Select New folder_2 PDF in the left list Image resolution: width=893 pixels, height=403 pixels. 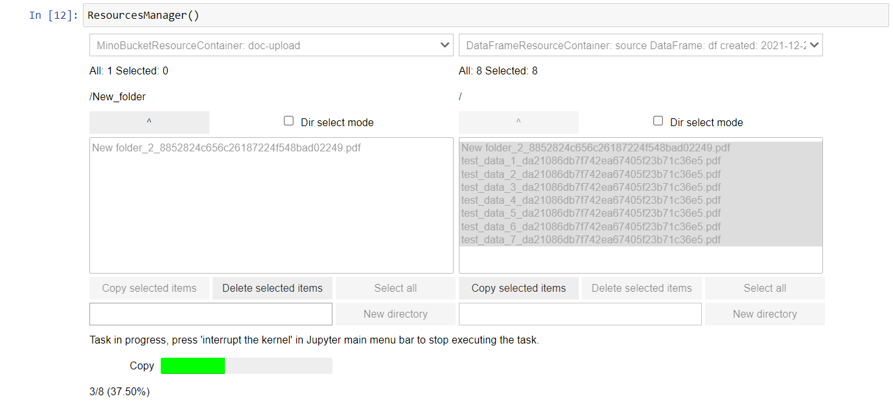point(226,147)
